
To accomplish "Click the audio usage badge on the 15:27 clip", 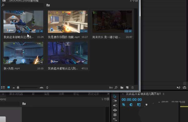I will coord(86,31).
